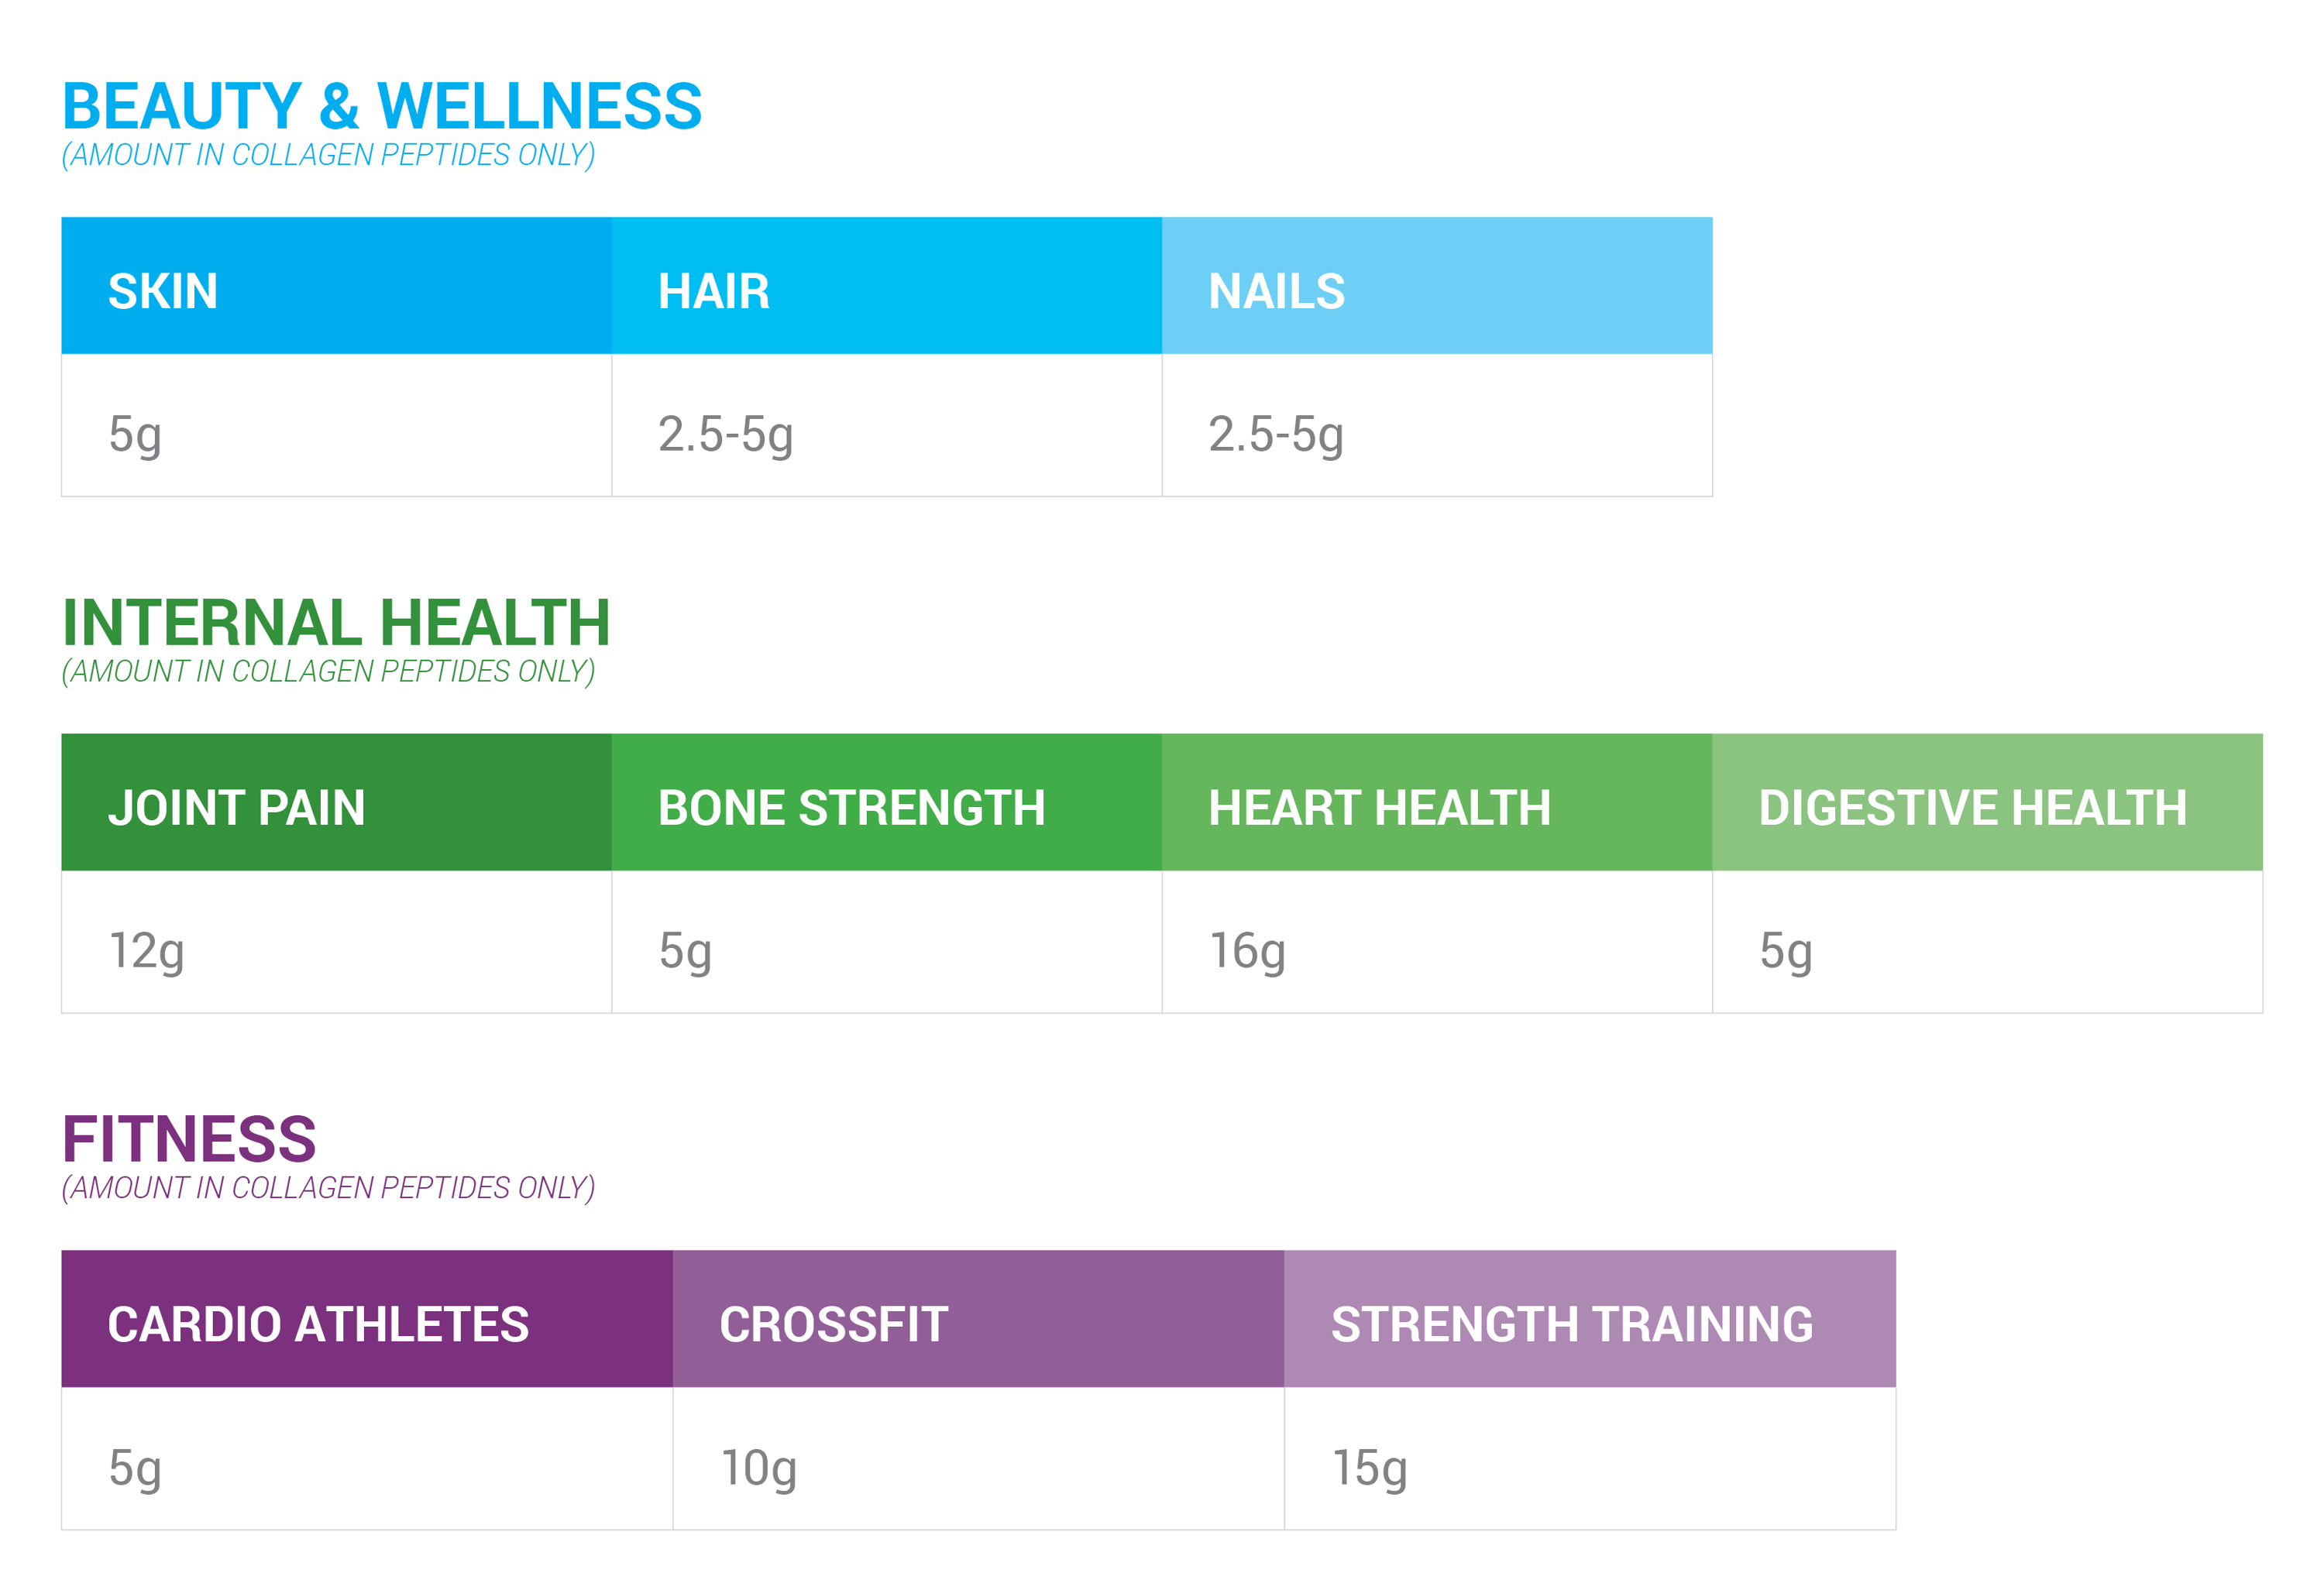Click the INTERNAL HEALTH heading
The width and height of the screenshot is (2324, 1590).
click(336, 623)
